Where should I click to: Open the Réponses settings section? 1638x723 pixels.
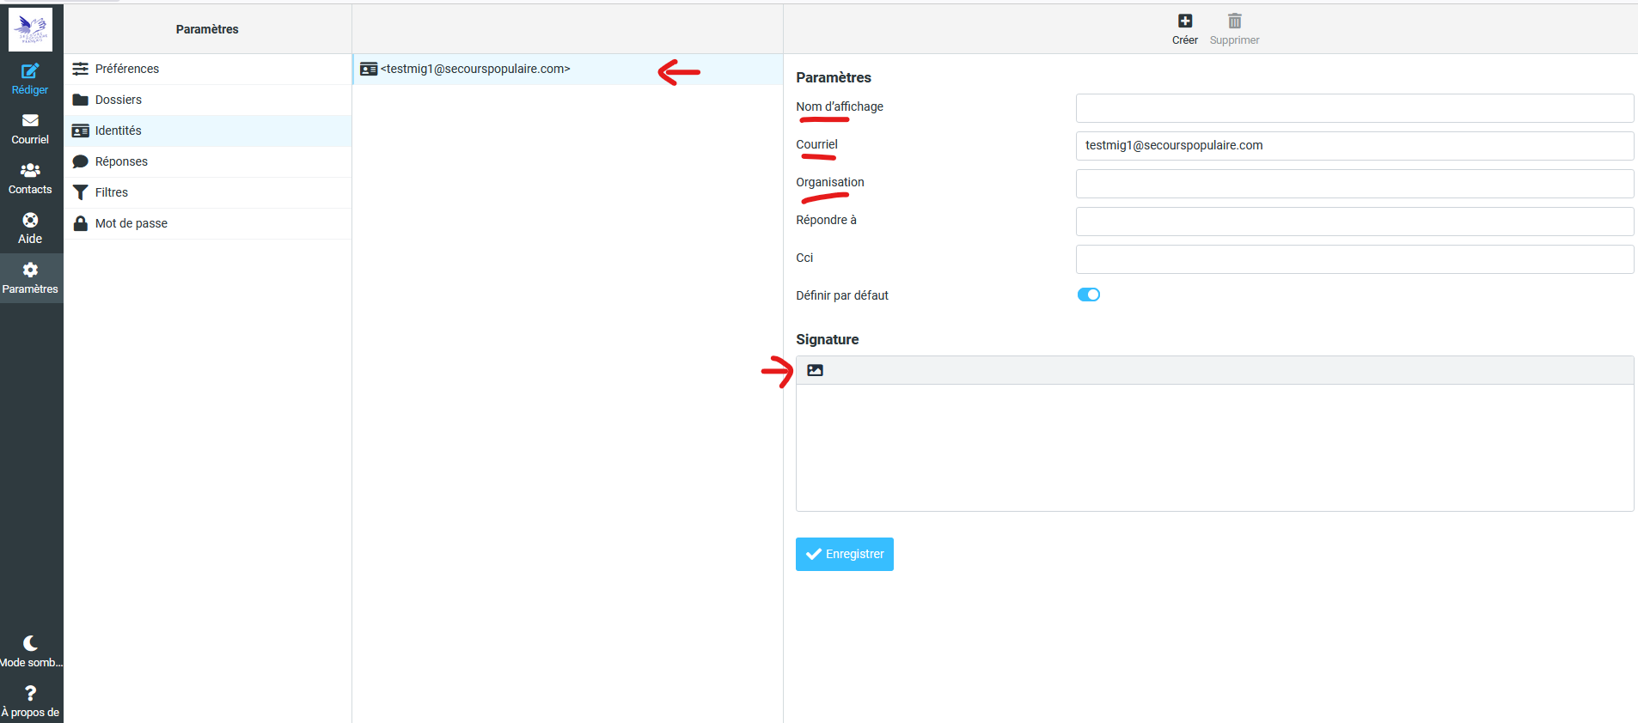pos(121,161)
